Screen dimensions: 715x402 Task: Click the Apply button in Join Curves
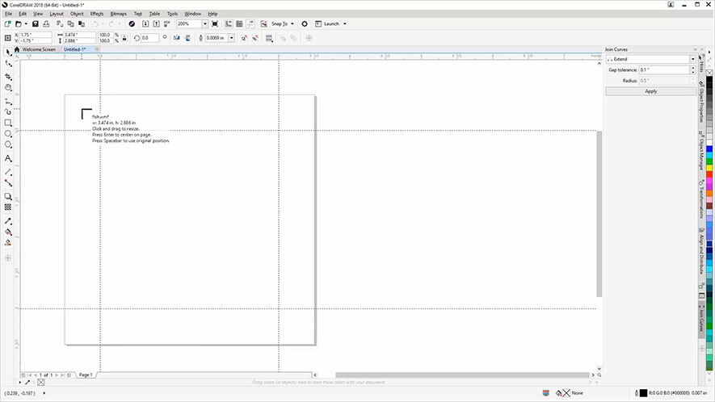650,91
